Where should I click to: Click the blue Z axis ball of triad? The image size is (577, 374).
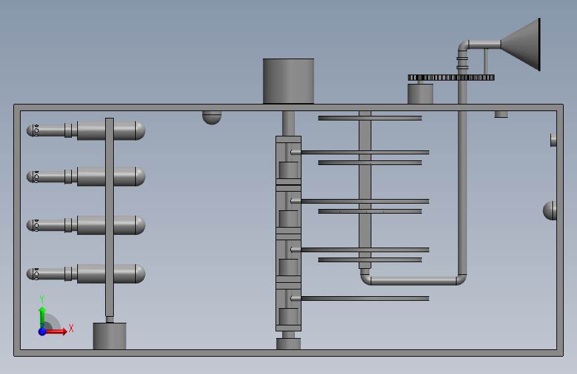(x=43, y=331)
